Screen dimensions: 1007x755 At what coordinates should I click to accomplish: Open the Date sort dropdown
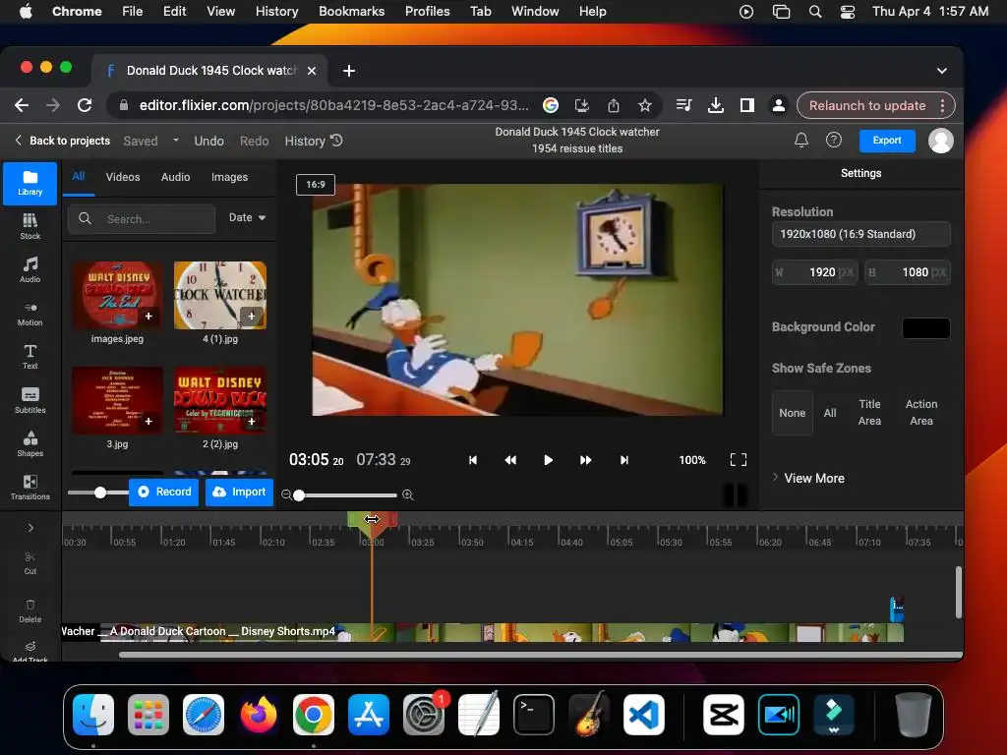click(x=247, y=217)
